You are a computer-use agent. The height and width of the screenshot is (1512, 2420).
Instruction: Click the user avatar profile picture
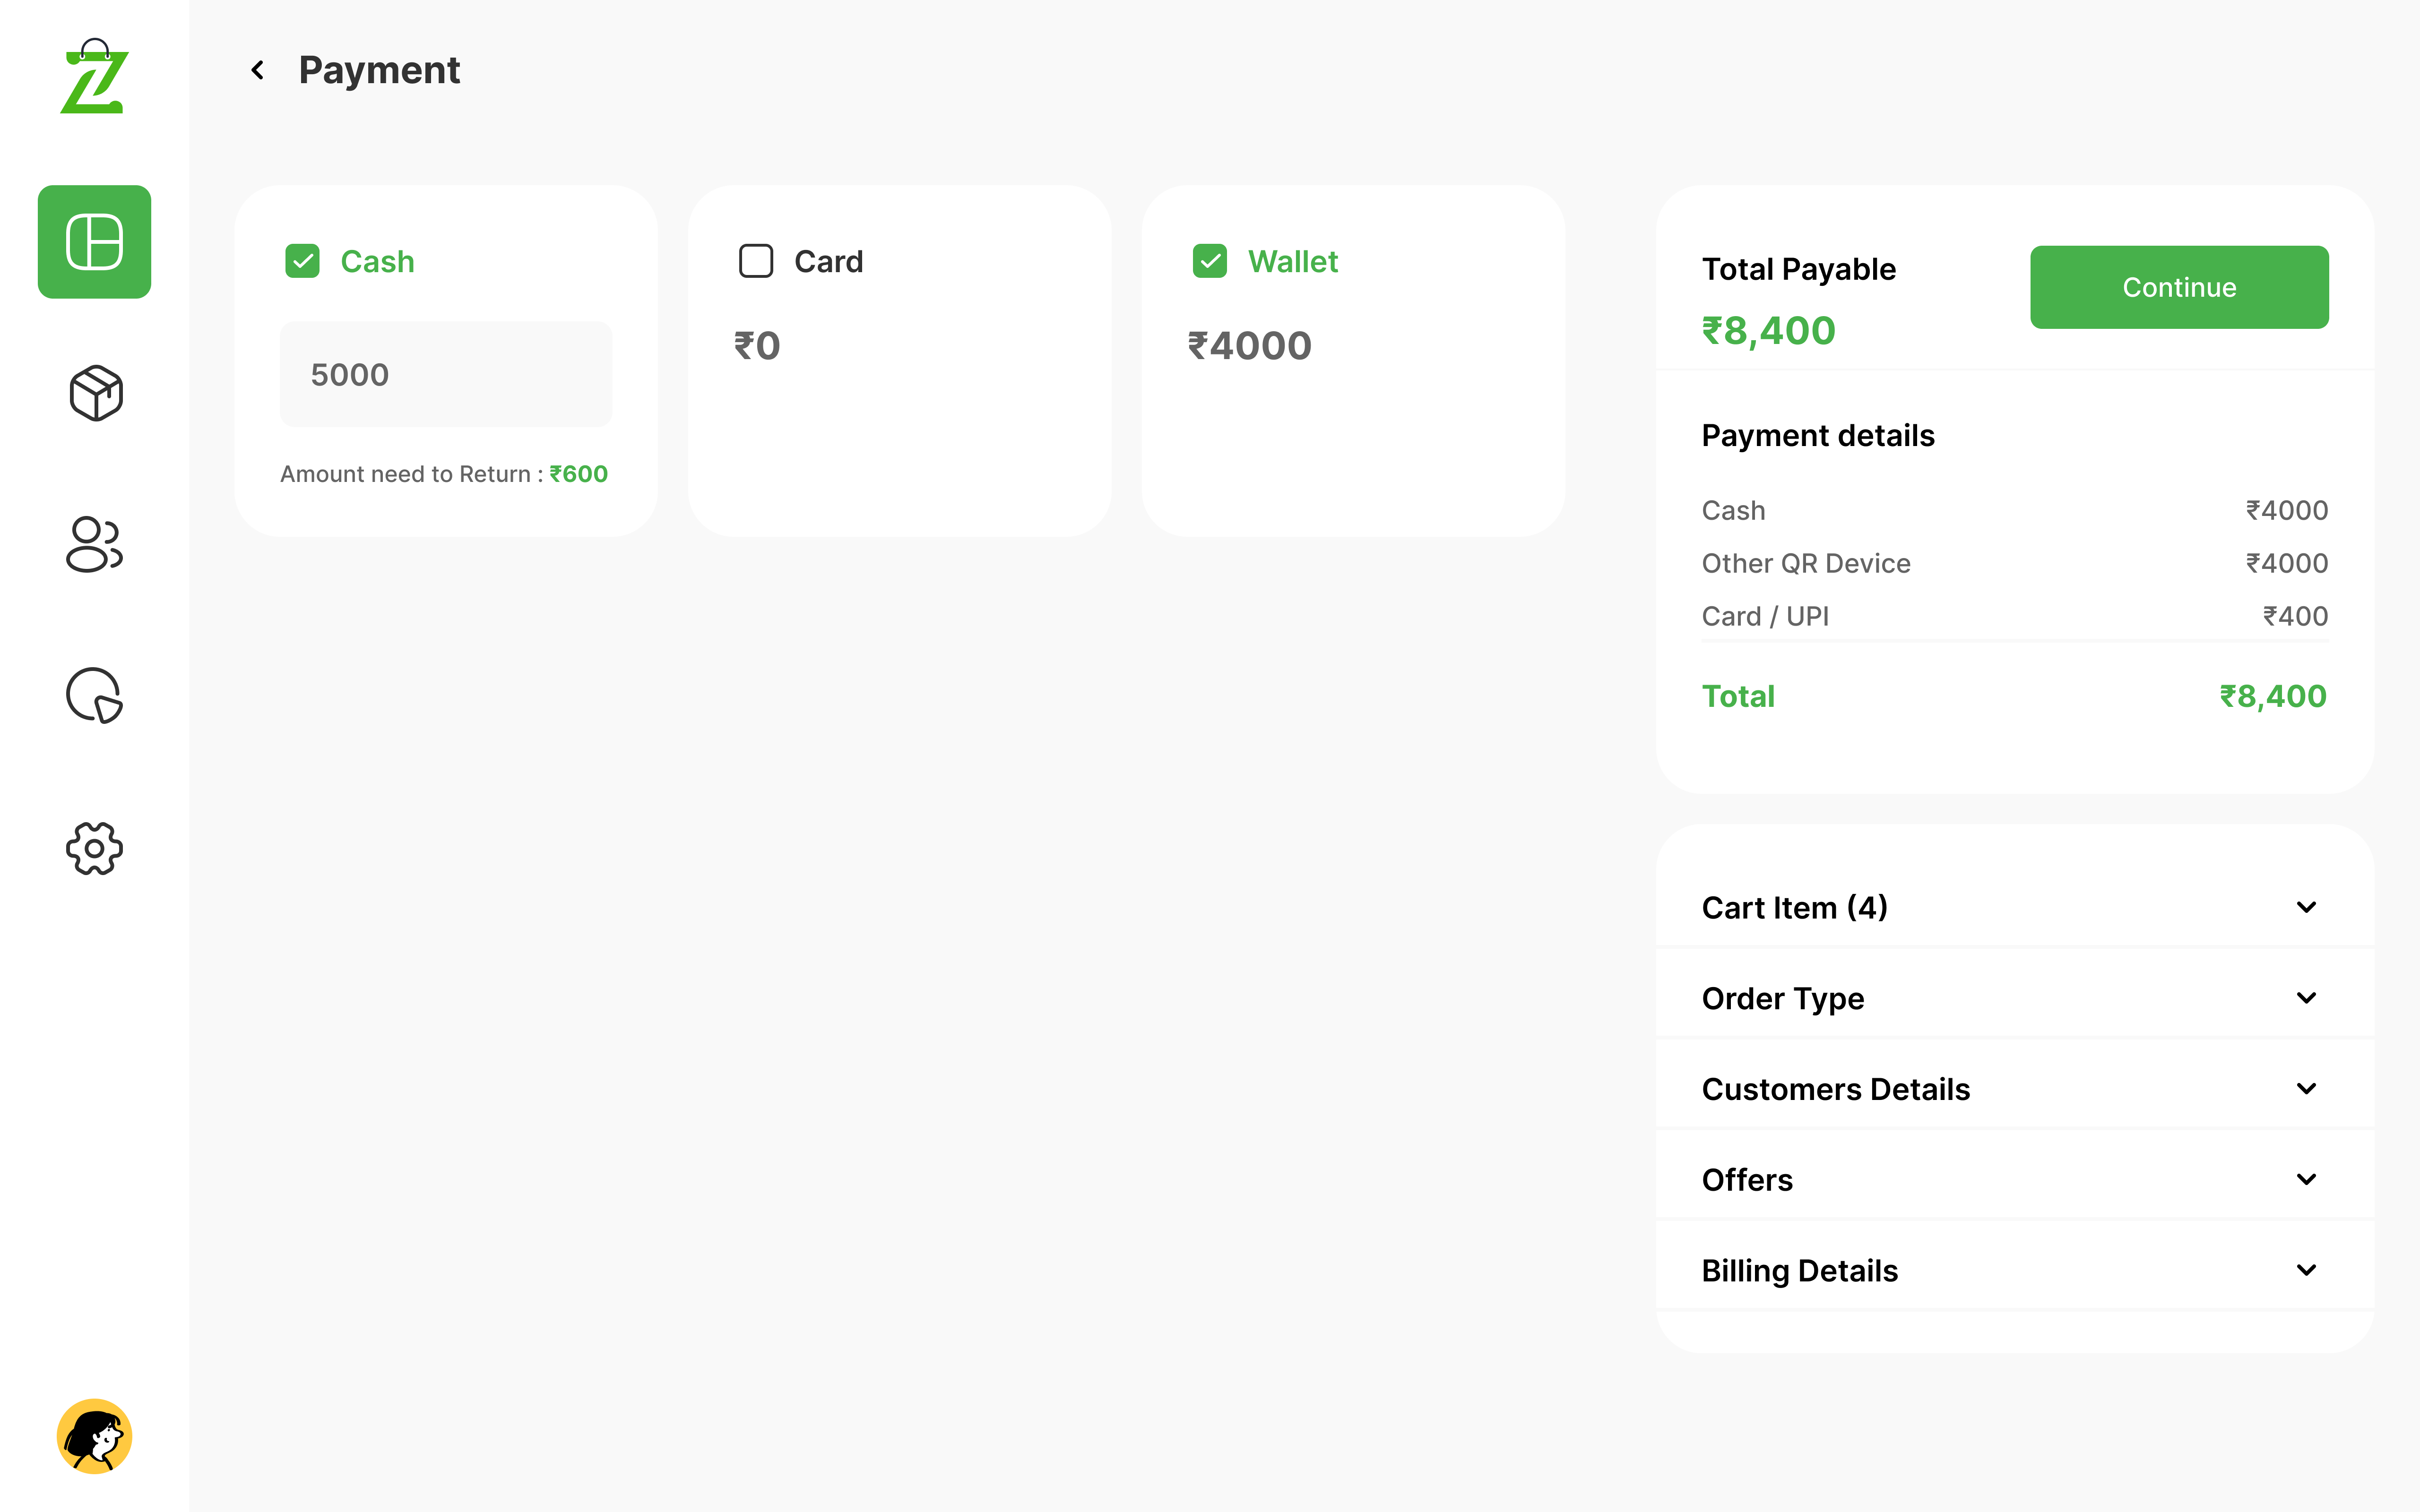pyautogui.click(x=94, y=1436)
